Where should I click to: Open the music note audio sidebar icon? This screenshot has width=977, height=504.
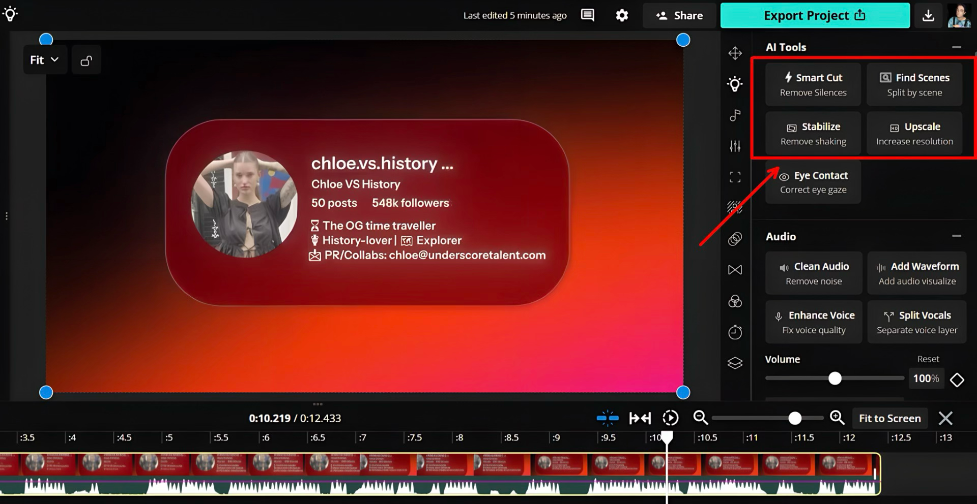point(735,115)
